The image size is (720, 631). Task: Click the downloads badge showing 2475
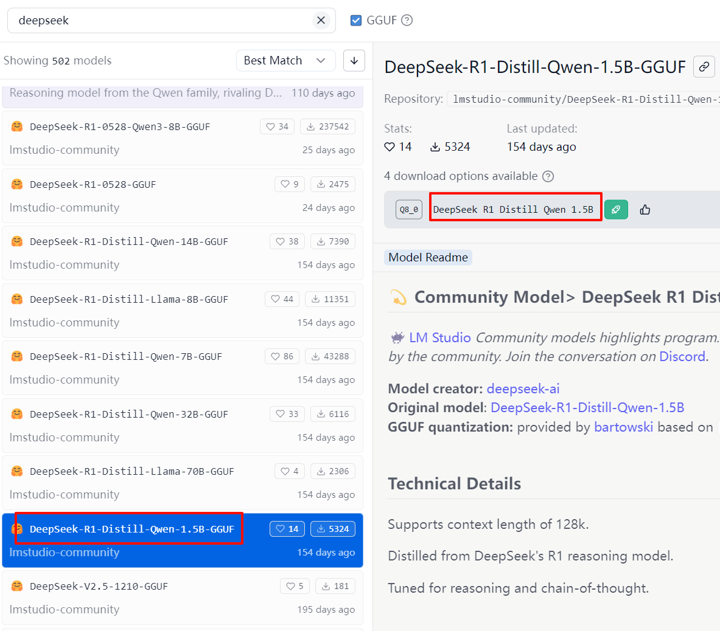[333, 184]
